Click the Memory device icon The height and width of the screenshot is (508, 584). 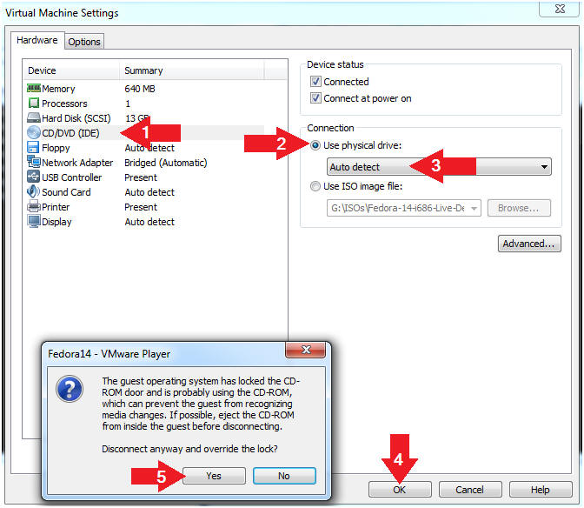pyautogui.click(x=34, y=89)
